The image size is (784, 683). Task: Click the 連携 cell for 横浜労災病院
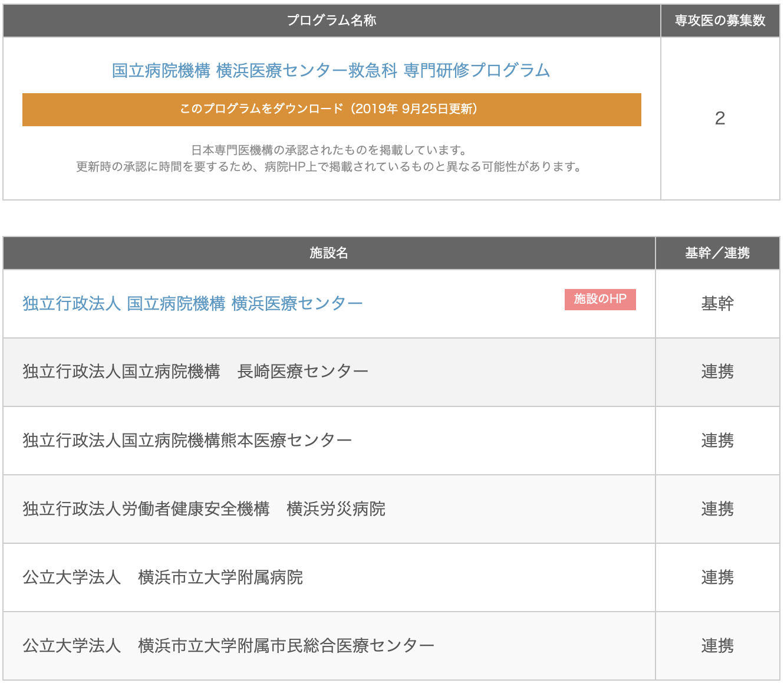click(717, 509)
